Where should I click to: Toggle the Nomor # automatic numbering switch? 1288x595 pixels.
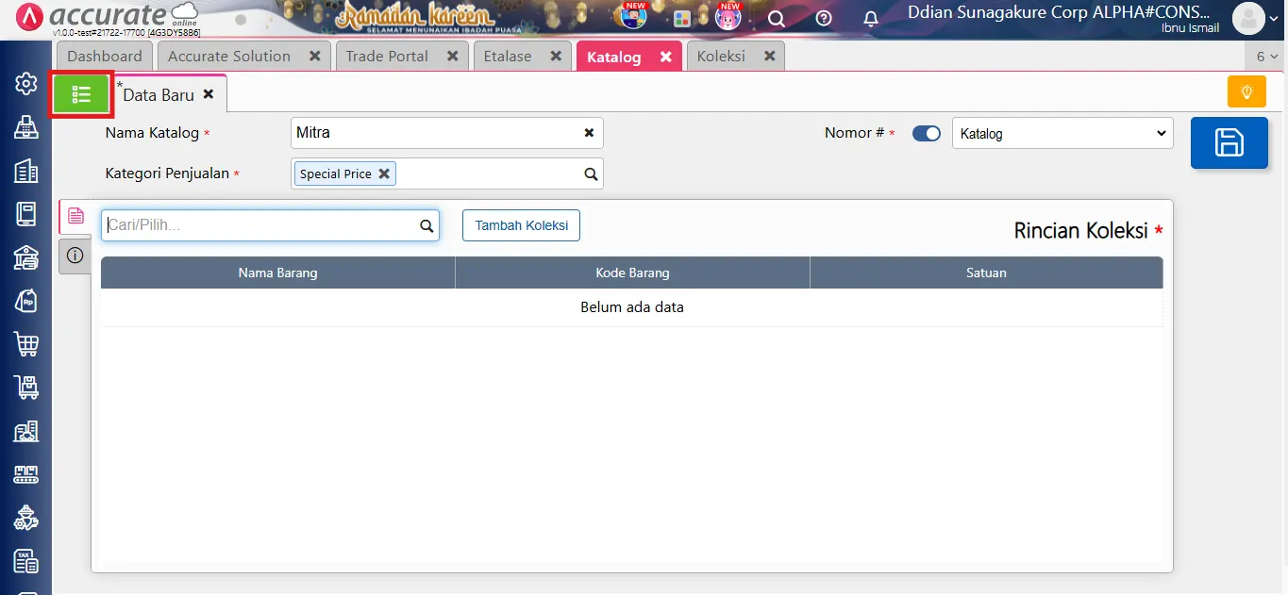click(x=926, y=133)
